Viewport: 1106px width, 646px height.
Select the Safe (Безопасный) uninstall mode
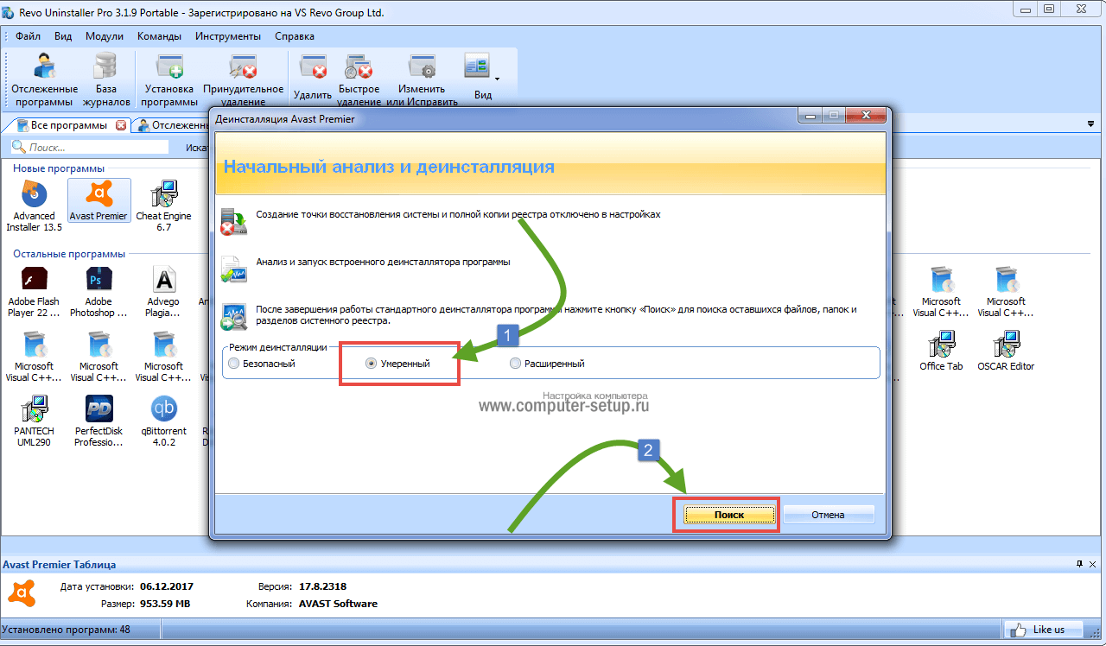[x=233, y=364]
